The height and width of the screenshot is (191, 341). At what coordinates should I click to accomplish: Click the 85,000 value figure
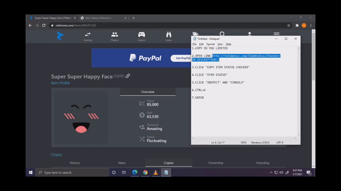tap(153, 105)
